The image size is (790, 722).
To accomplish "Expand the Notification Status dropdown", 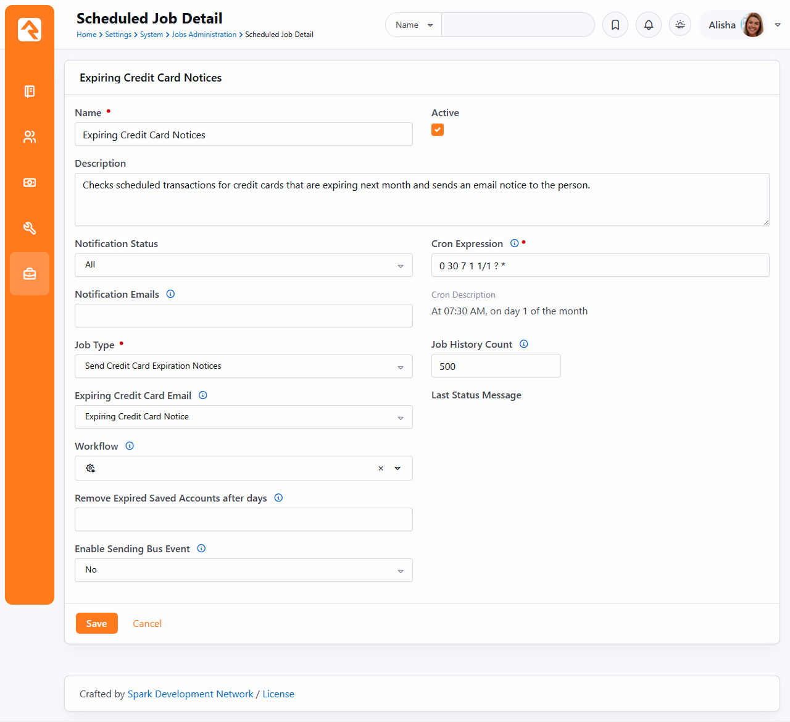I will tap(243, 265).
